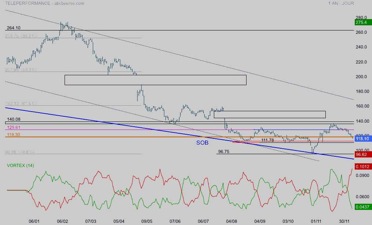Image resolution: width=372 pixels, height=225 pixels.
Task: Click the 160.00 price axis label
Action: tap(362, 106)
